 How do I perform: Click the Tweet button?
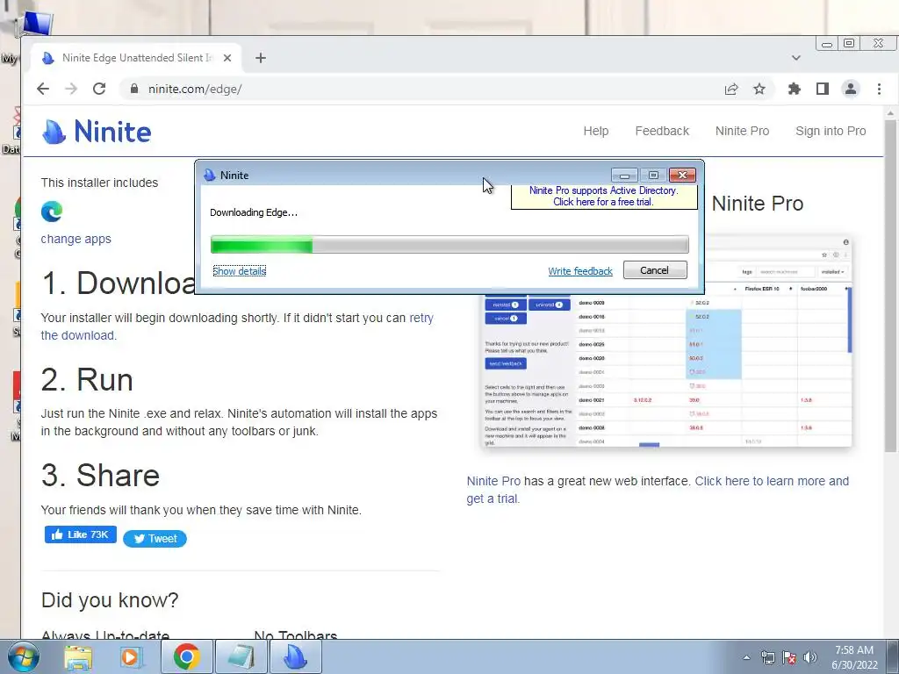pyautogui.click(x=155, y=539)
